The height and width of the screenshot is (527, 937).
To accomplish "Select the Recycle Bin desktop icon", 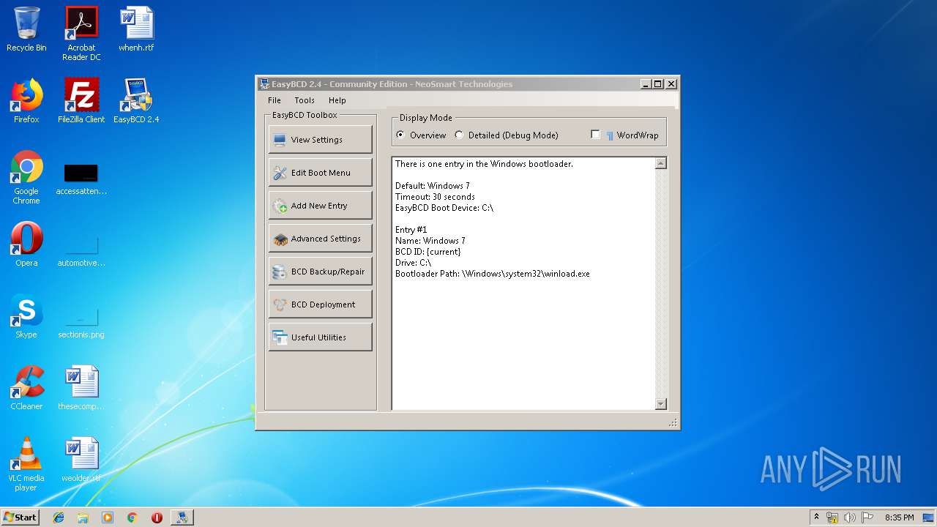I will click(26, 30).
